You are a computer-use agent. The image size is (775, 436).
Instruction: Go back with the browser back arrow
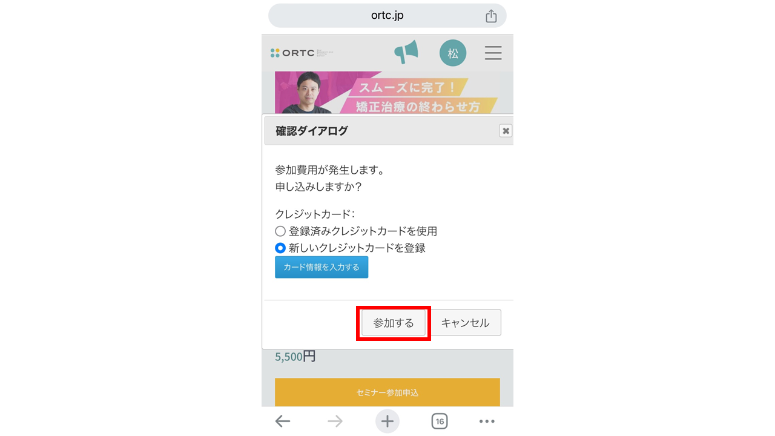click(282, 421)
